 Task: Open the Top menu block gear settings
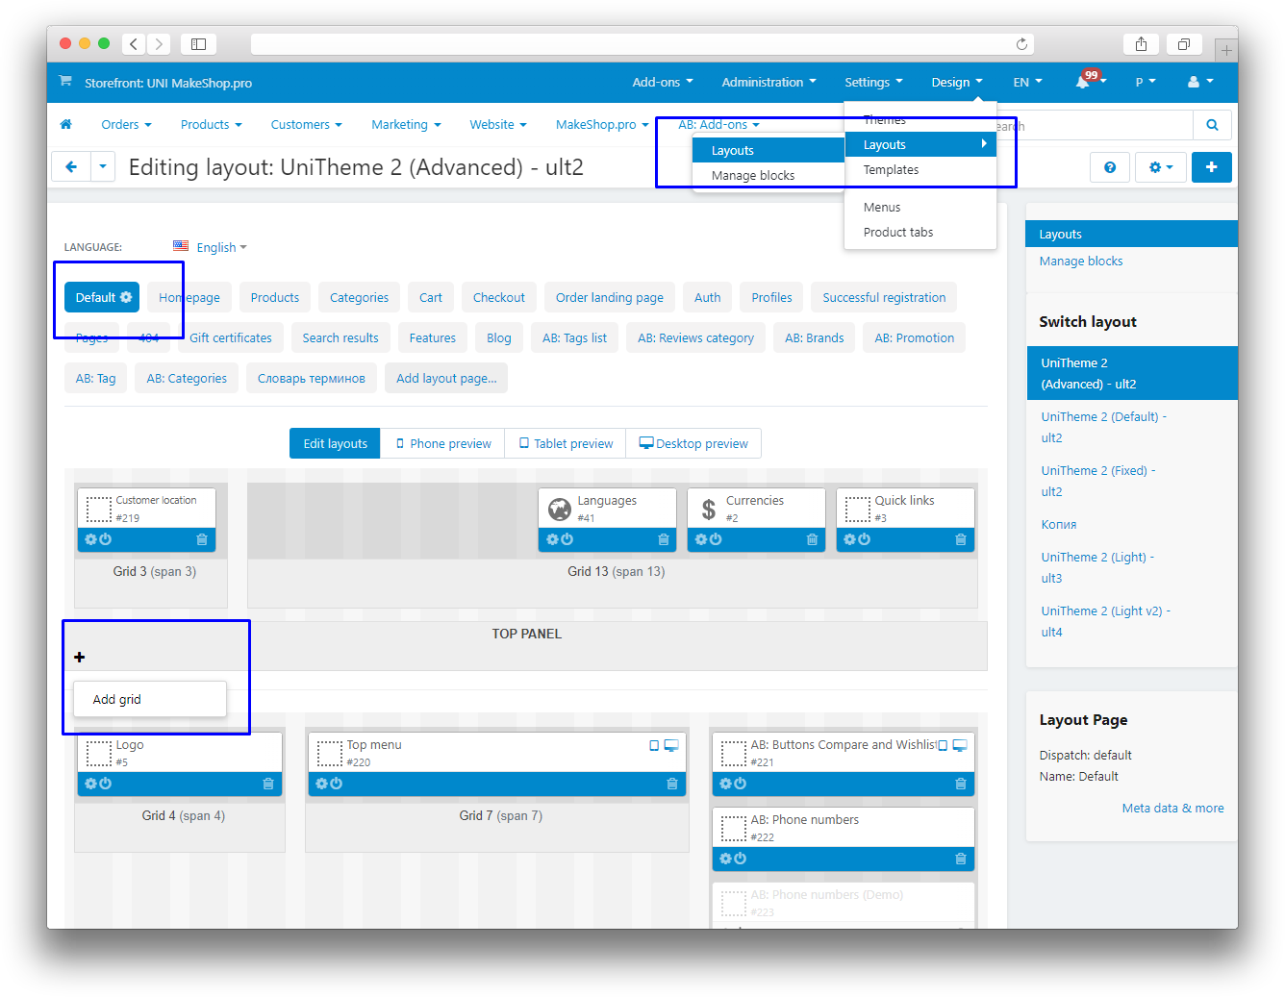coord(321,784)
